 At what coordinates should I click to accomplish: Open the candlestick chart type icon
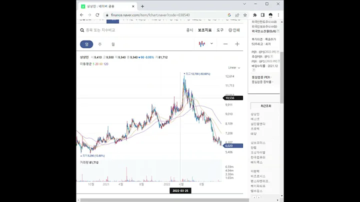coord(202,44)
